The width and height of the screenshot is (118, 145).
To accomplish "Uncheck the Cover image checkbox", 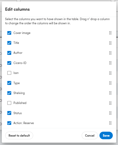I will pyautogui.click(x=9, y=33).
